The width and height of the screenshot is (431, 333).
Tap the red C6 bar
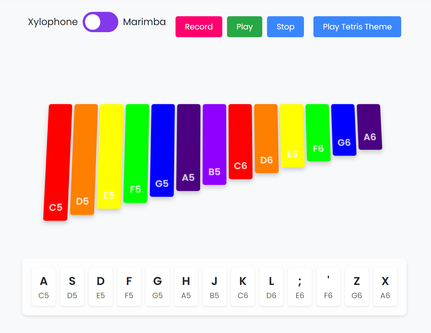240,141
